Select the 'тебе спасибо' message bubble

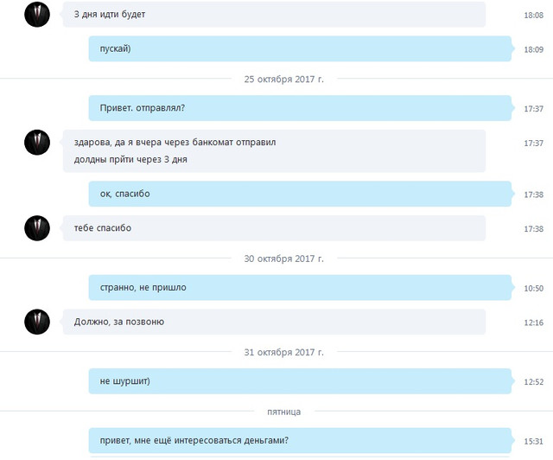[x=274, y=228]
